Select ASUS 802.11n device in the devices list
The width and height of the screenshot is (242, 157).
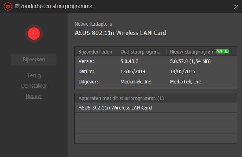[115, 108]
